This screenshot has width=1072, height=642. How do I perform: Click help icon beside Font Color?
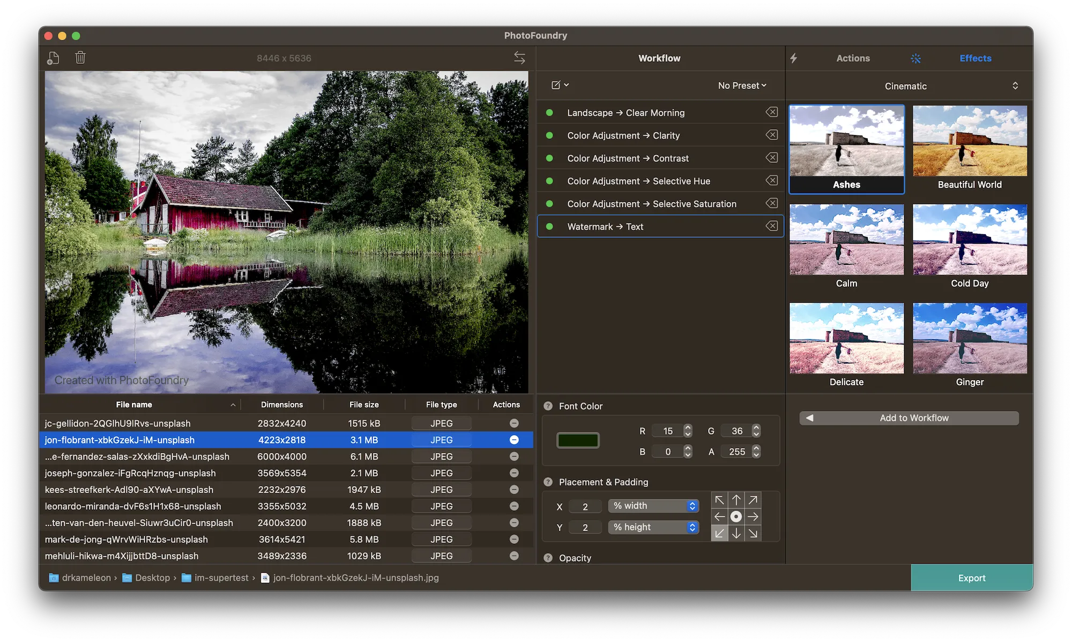(548, 406)
